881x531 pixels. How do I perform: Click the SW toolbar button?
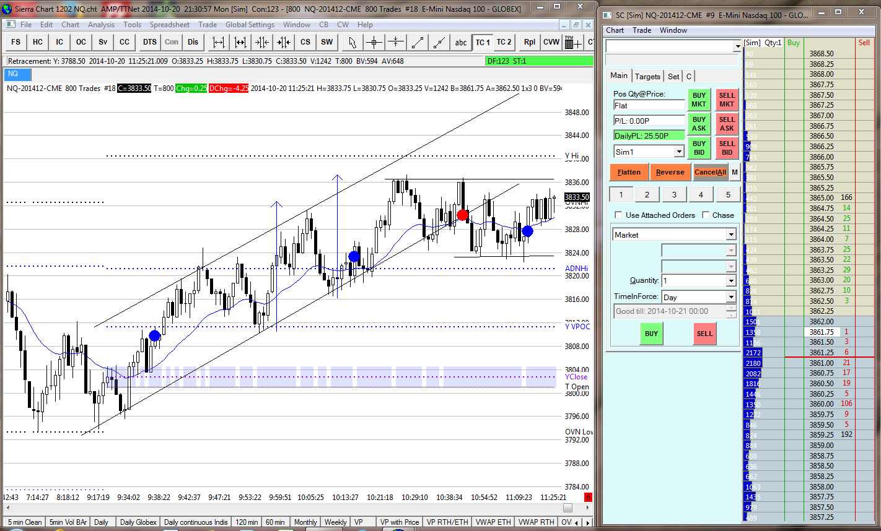[x=327, y=42]
